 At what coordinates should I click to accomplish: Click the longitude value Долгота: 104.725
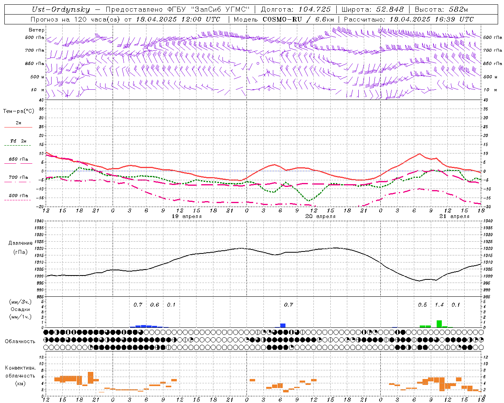[x=296, y=10]
